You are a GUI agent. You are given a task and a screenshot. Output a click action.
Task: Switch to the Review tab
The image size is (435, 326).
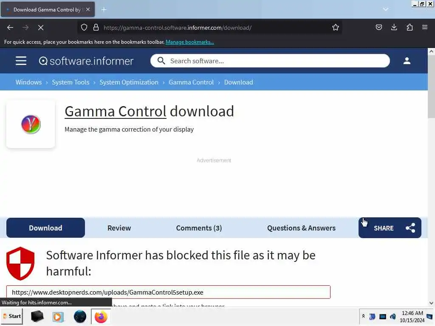tap(119, 228)
